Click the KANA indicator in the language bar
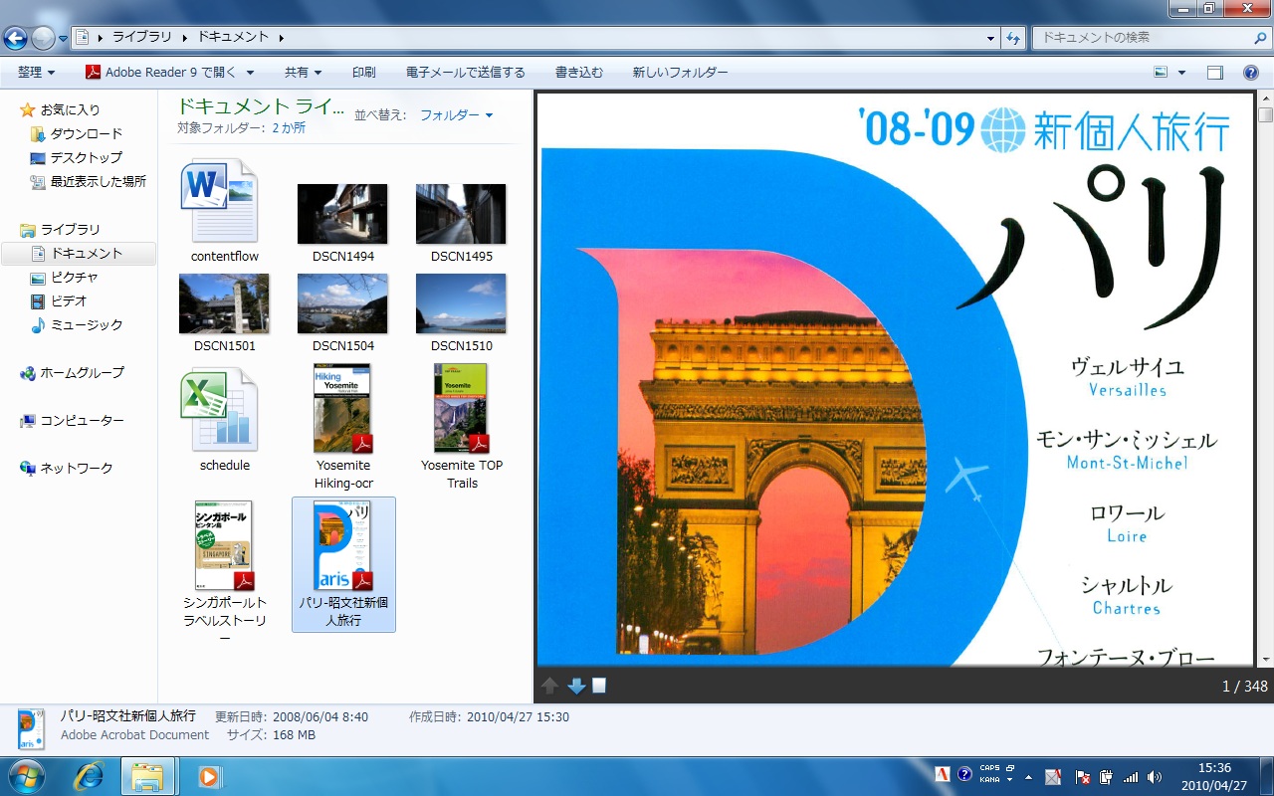Image resolution: width=1274 pixels, height=796 pixels. point(987,779)
